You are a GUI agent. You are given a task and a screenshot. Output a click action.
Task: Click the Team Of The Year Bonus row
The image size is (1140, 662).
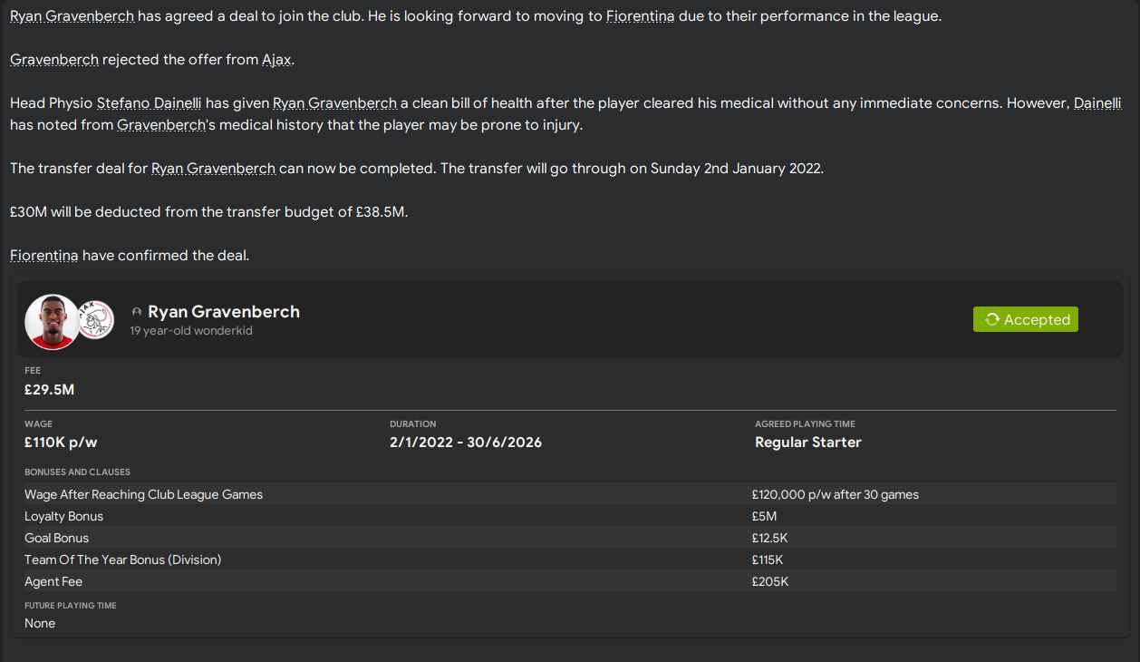coord(570,560)
